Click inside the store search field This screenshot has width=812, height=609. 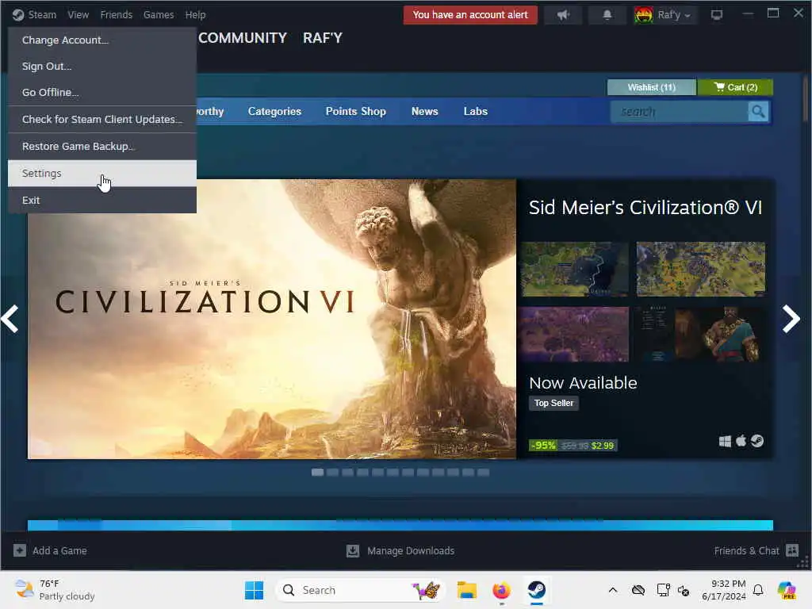coord(679,112)
